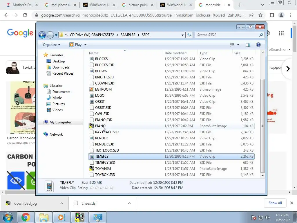Toggle the preview pane icon
Screen dimensions: 297x223
pos(248,44)
